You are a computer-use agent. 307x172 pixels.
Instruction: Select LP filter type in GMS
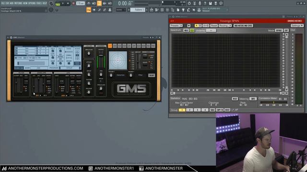point(25,86)
